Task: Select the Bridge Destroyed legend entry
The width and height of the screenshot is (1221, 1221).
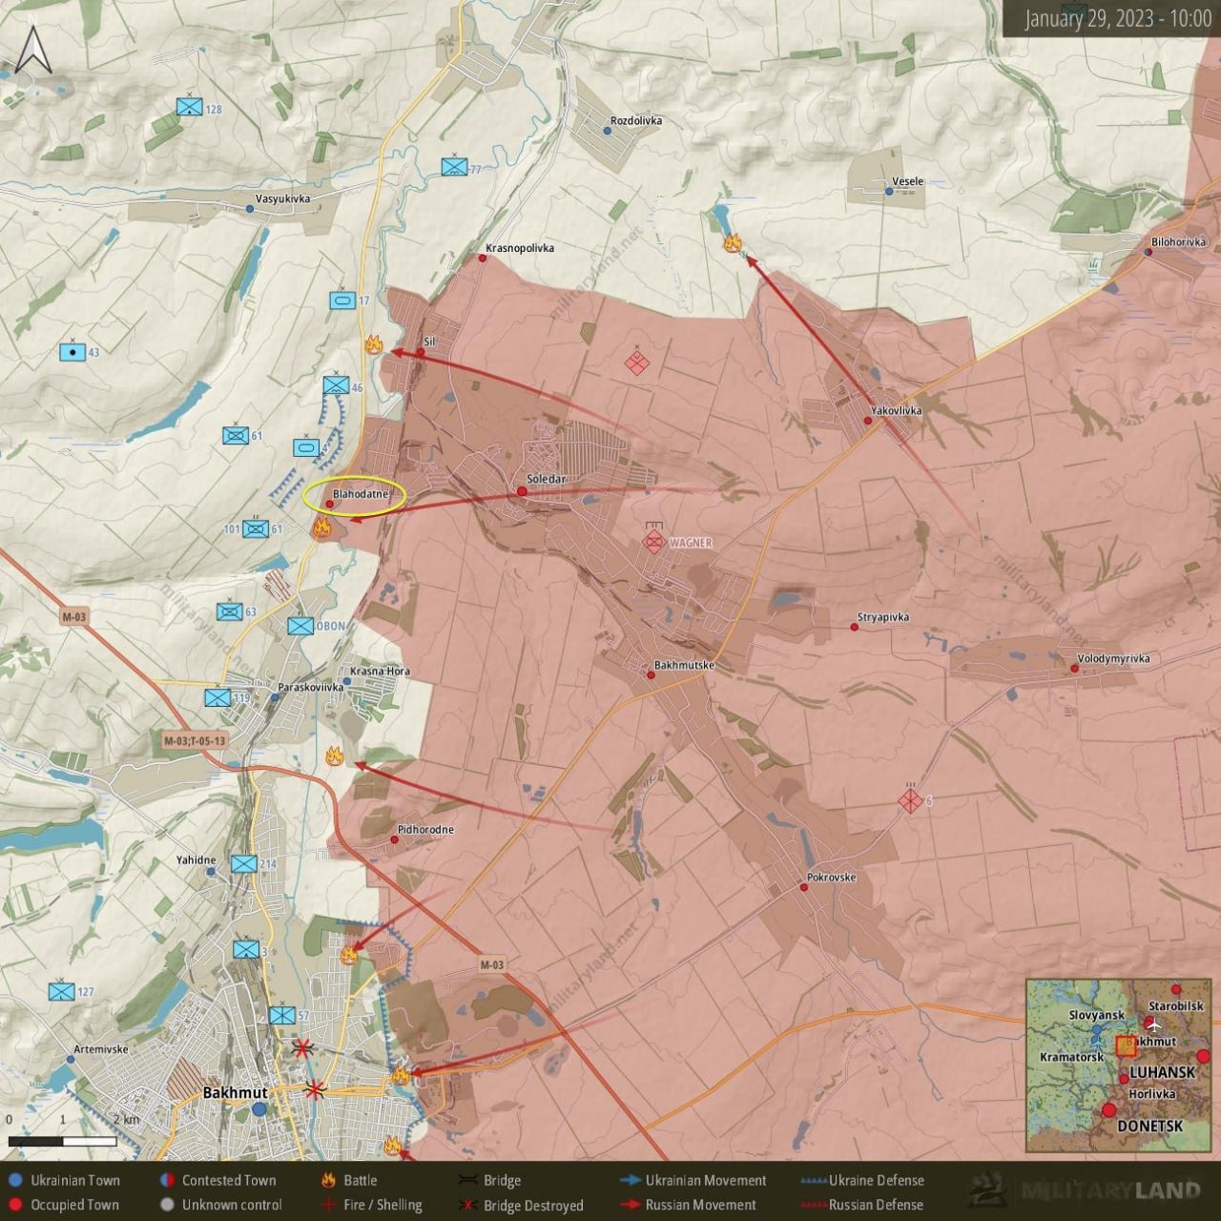Action: (x=521, y=1205)
